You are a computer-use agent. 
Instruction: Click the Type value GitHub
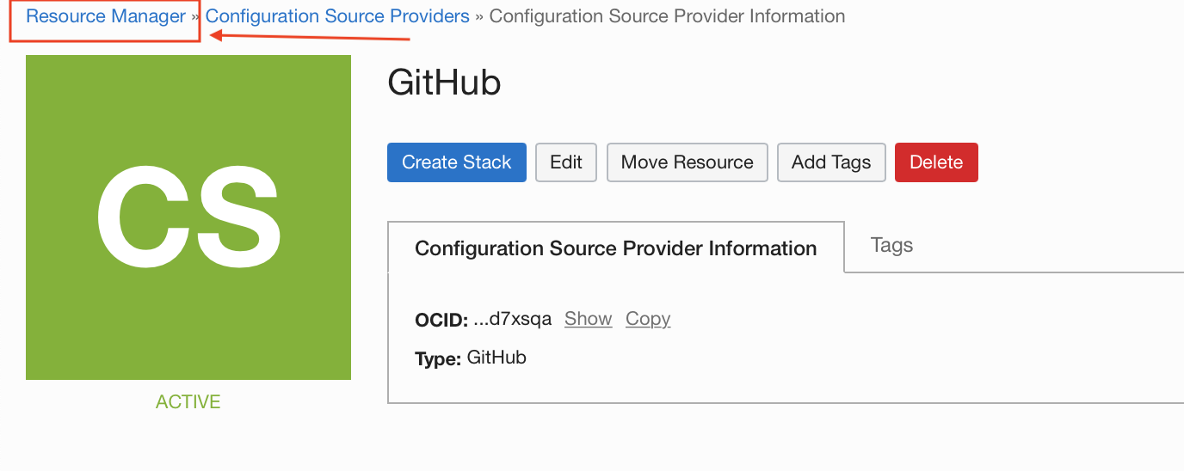pyautogui.click(x=496, y=358)
